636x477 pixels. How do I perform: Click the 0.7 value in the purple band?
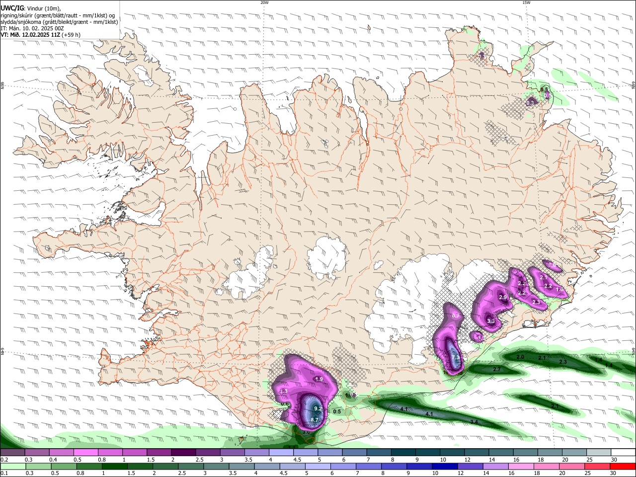click(x=455, y=316)
